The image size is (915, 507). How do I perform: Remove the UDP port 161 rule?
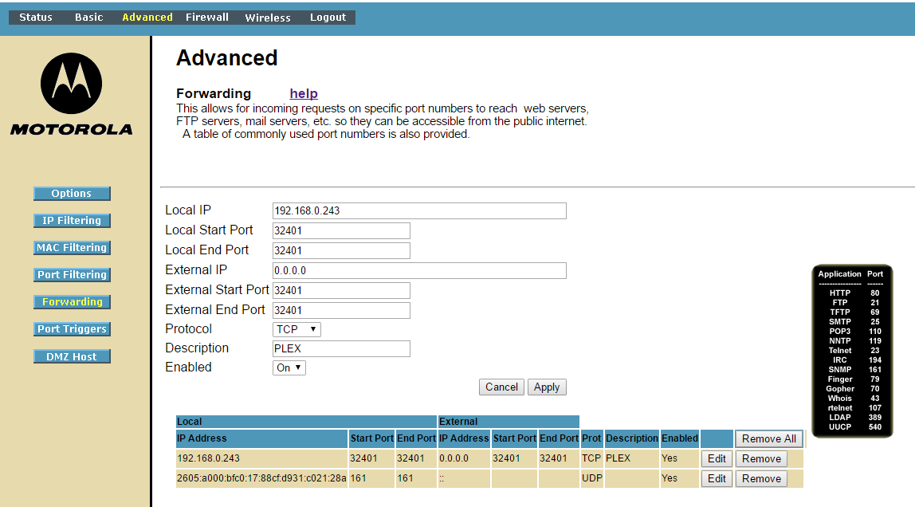click(x=761, y=478)
